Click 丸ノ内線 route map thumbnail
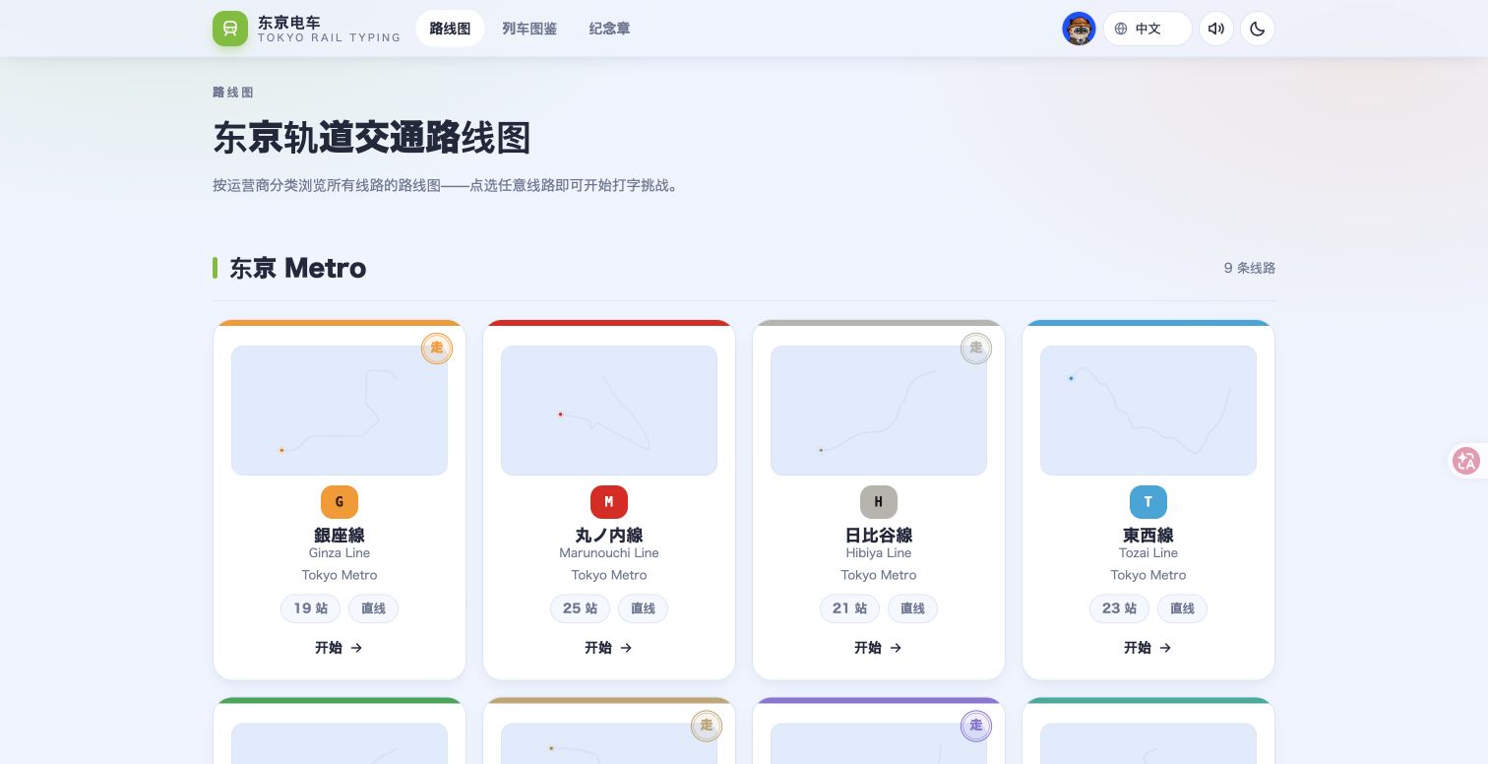Viewport: 1488px width, 764px height. 609,411
